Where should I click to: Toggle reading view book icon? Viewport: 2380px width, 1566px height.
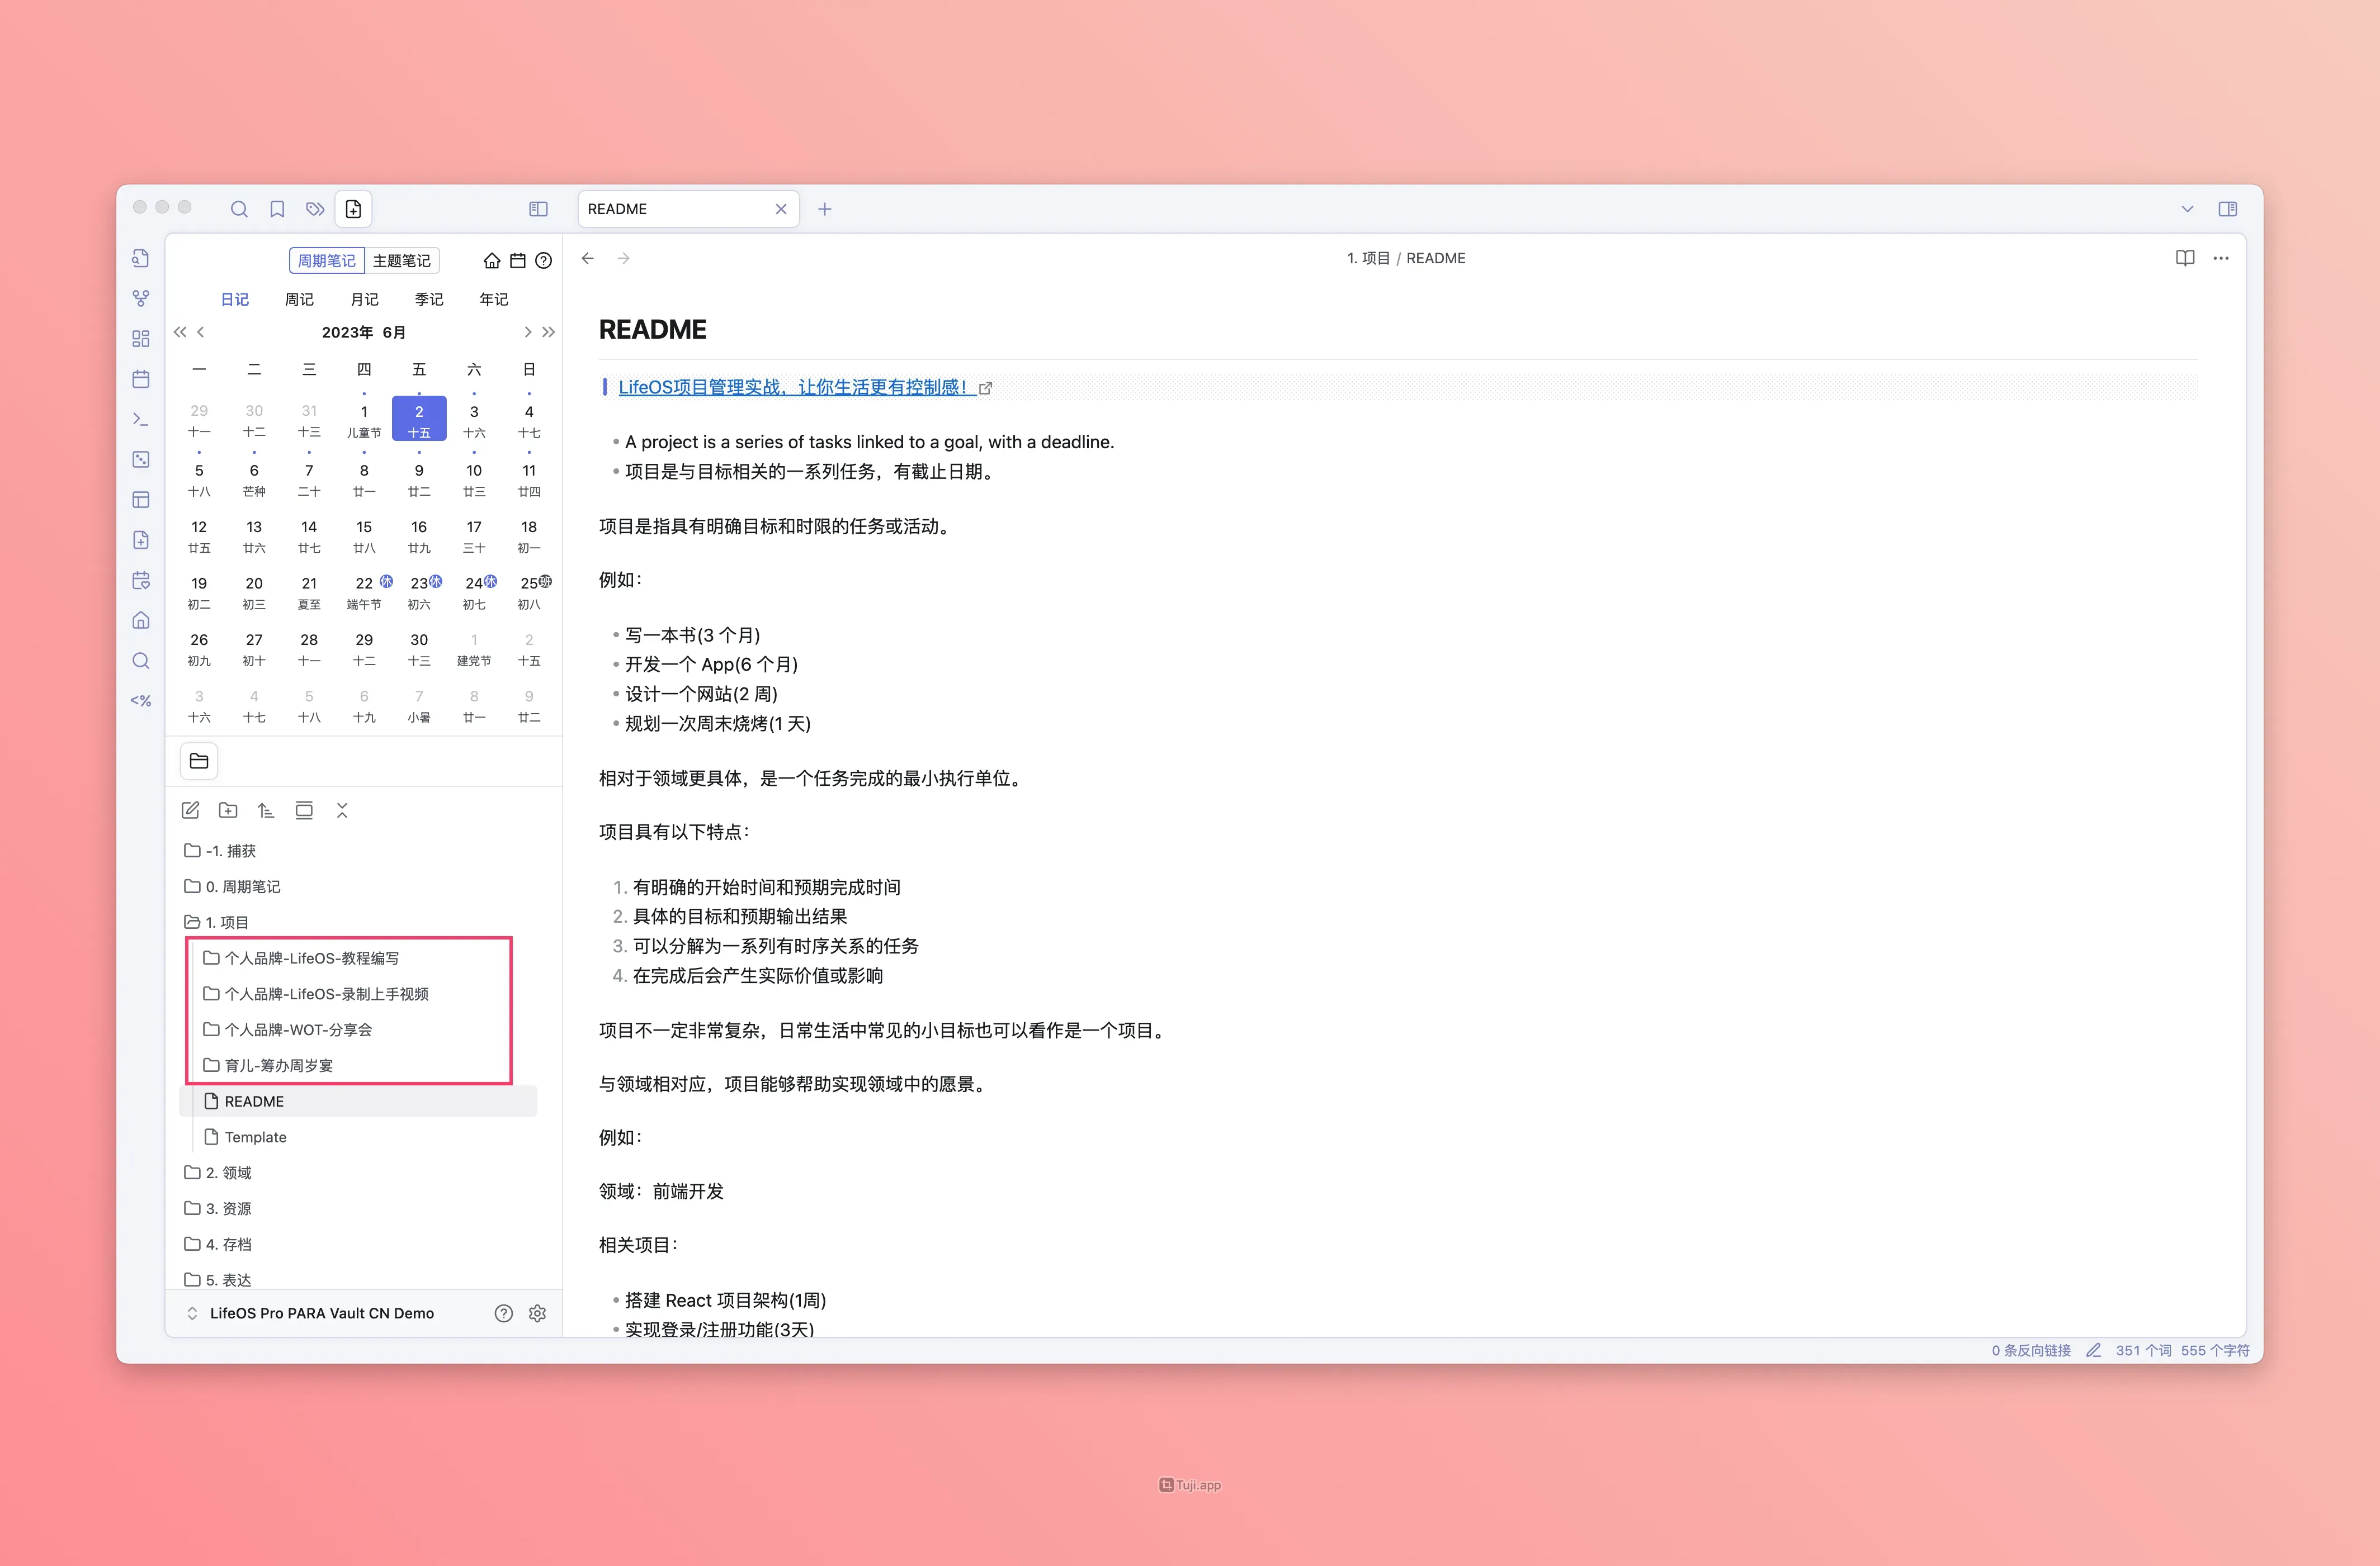pos(2184,258)
